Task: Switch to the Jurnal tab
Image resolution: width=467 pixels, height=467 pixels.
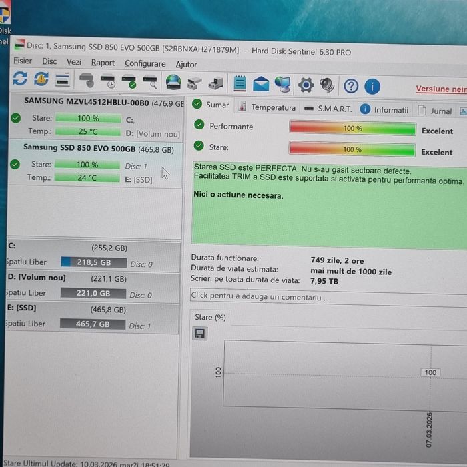Action: click(x=435, y=111)
